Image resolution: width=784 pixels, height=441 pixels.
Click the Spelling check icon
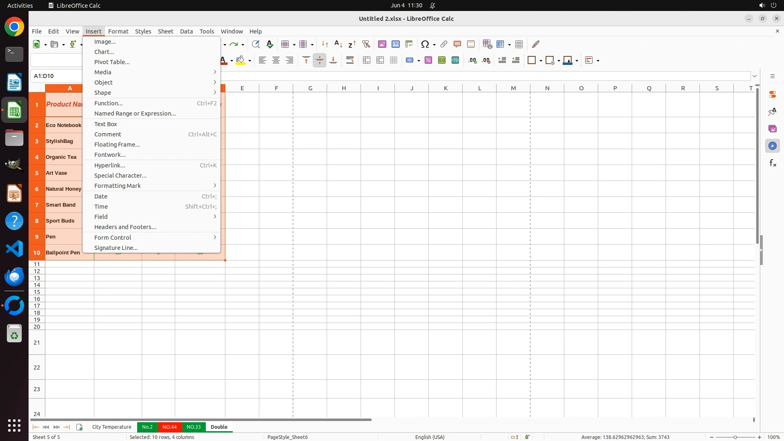(269, 44)
